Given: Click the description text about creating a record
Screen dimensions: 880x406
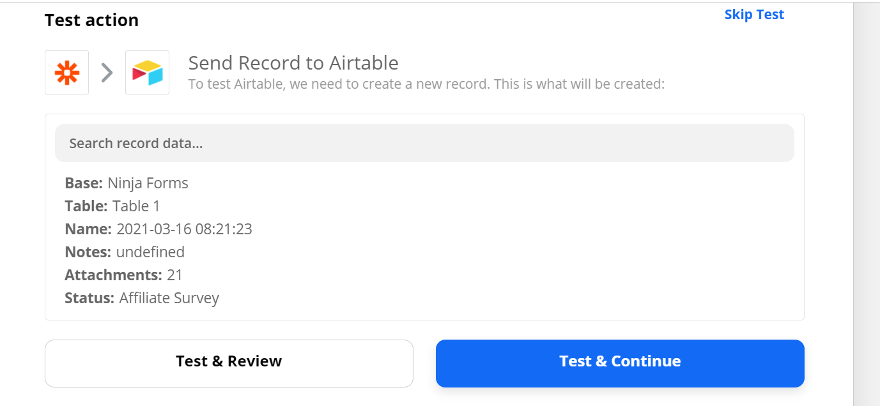Looking at the screenshot, I should (x=426, y=84).
